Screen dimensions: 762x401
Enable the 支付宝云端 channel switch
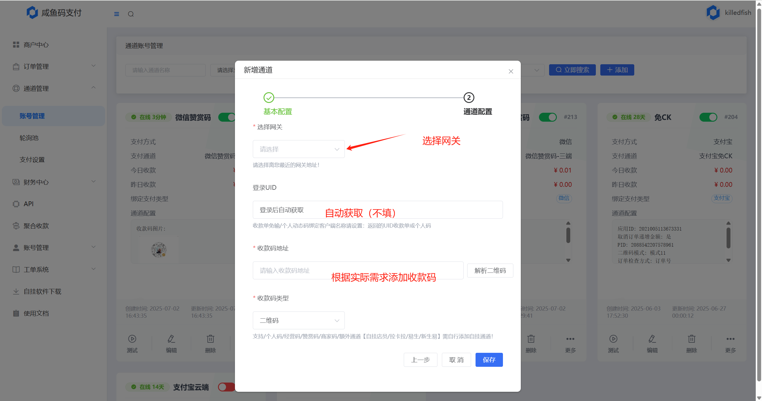click(x=226, y=387)
